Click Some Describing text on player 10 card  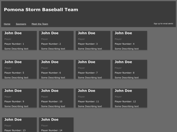(53, 106)
